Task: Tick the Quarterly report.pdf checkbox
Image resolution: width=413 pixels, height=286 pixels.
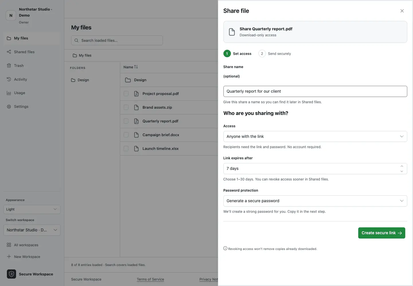Action: point(126,121)
